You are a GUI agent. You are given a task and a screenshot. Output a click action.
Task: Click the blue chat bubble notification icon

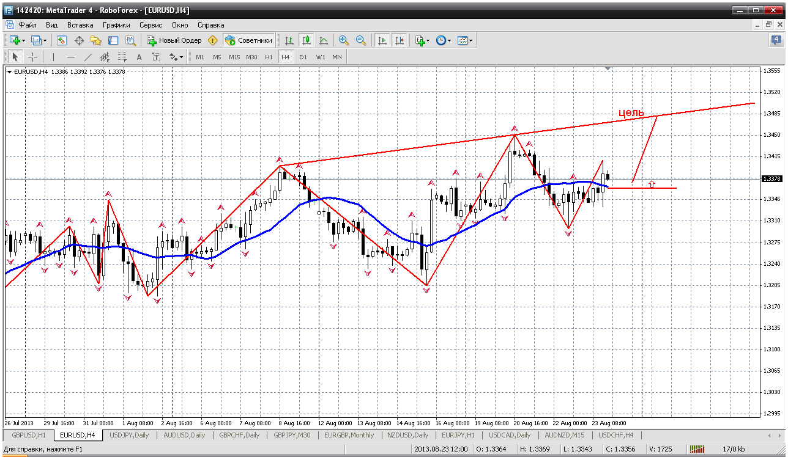coord(776,40)
